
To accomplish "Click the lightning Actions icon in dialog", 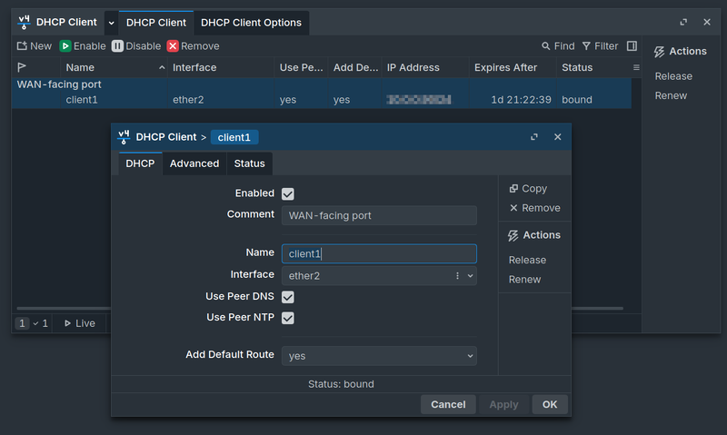I will [x=513, y=235].
